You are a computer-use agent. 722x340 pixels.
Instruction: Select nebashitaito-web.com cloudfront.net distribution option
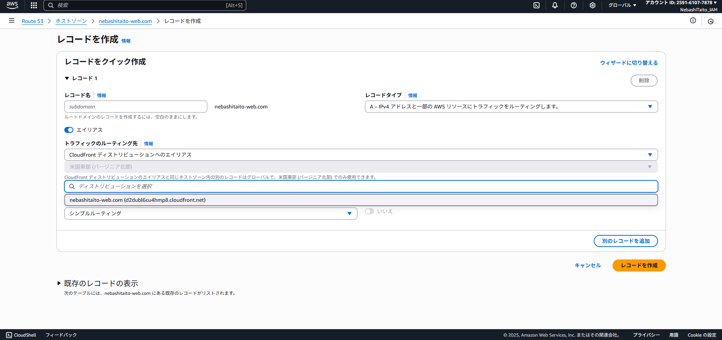(x=361, y=200)
